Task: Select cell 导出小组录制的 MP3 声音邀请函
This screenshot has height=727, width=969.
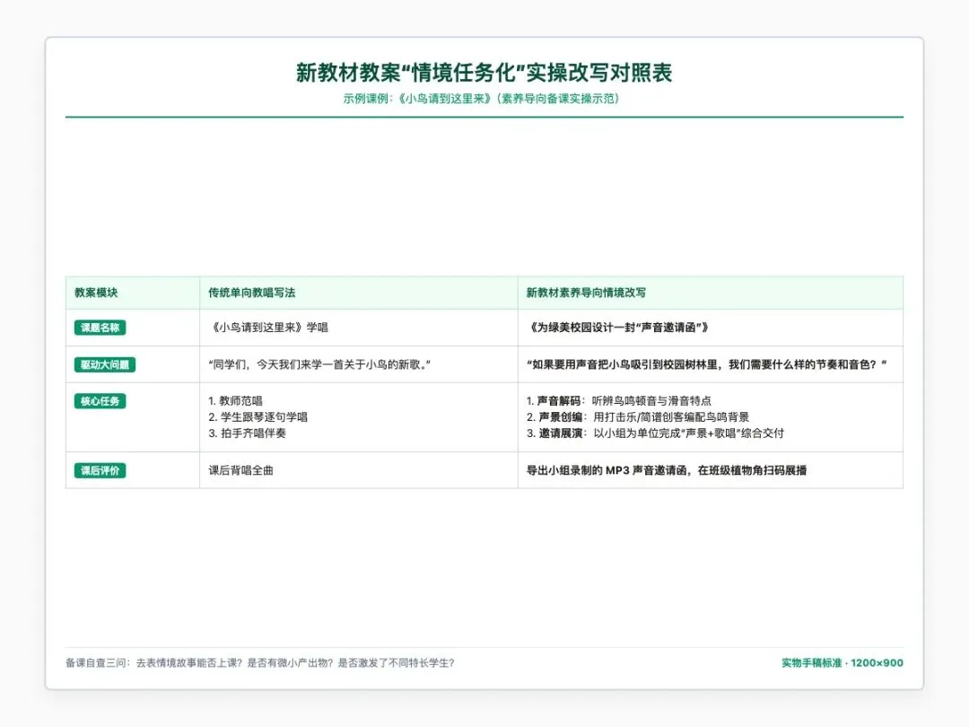Action: pos(711,470)
